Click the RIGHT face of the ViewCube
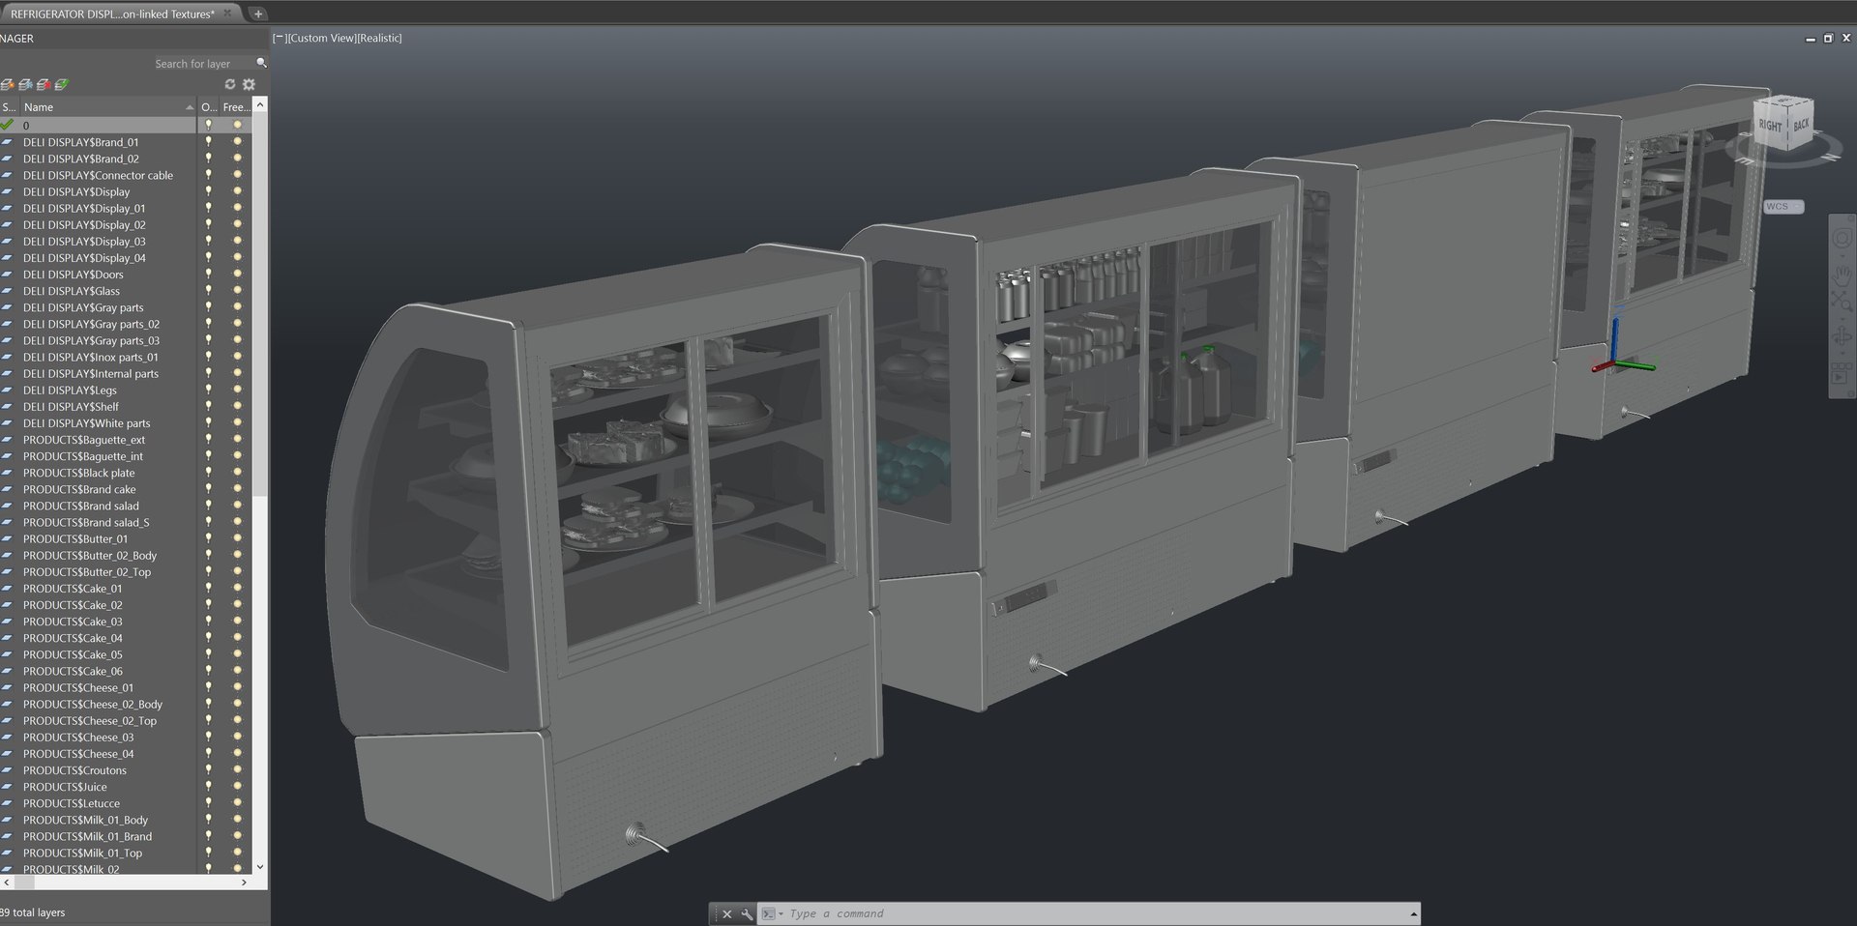Viewport: 1857px width, 926px height. tap(1770, 126)
